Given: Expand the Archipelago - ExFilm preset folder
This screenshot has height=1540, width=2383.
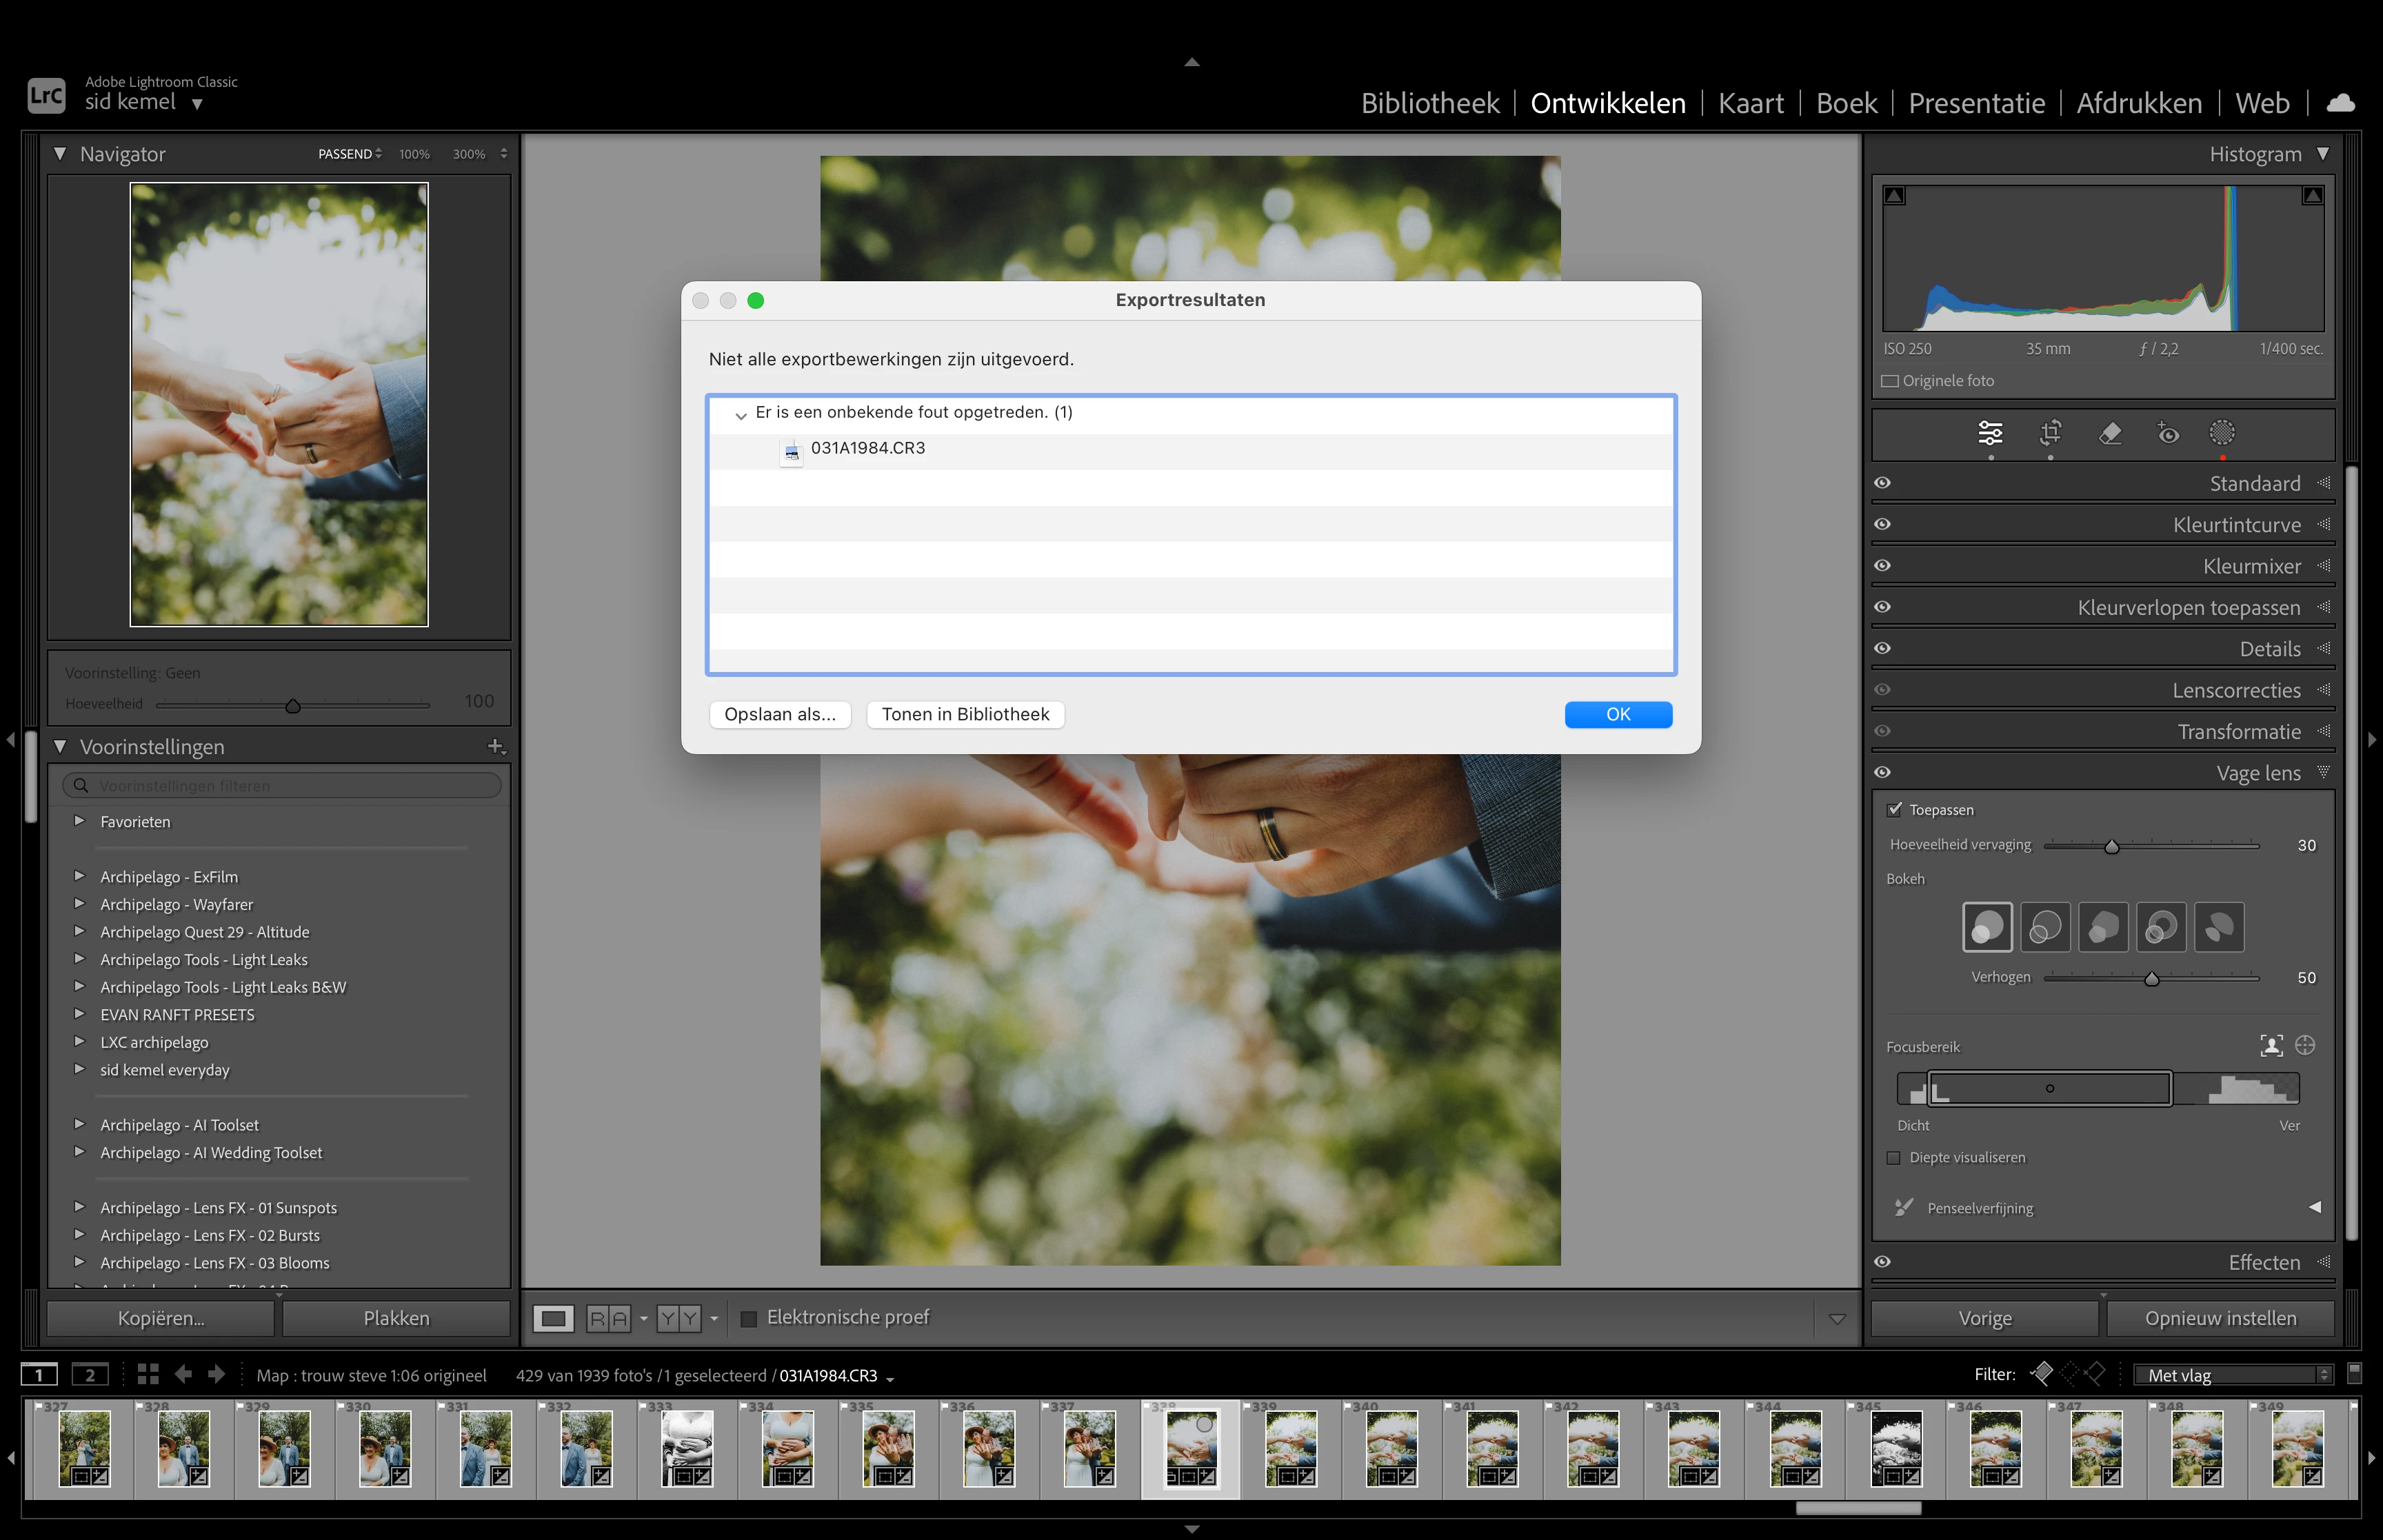Looking at the screenshot, I should 80,876.
